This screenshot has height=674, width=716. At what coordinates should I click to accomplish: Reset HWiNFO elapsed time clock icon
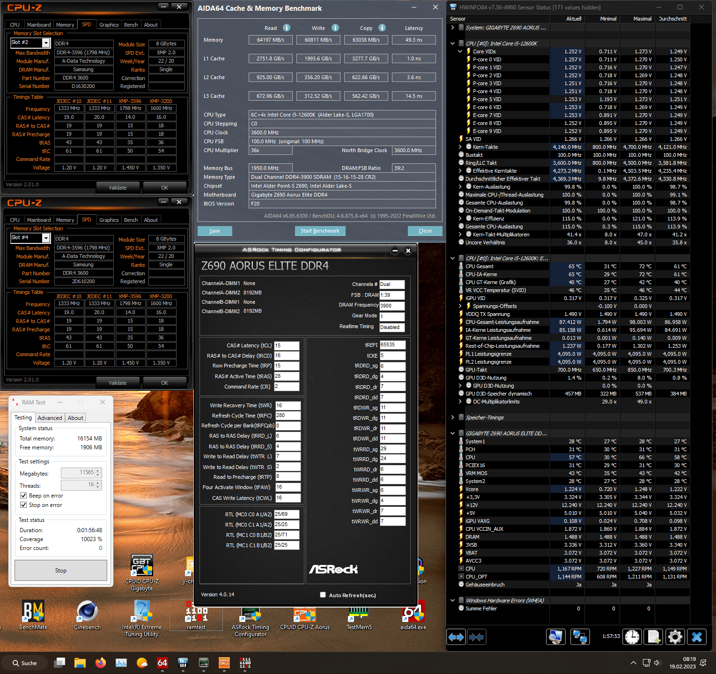click(632, 637)
